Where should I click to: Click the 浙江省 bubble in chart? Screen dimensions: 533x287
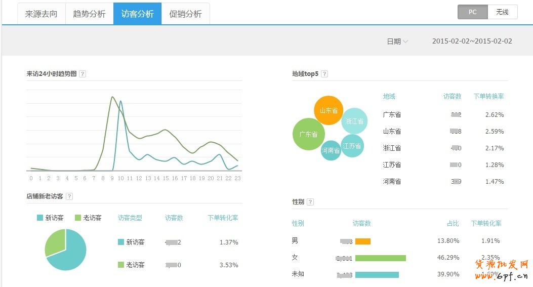(x=354, y=121)
